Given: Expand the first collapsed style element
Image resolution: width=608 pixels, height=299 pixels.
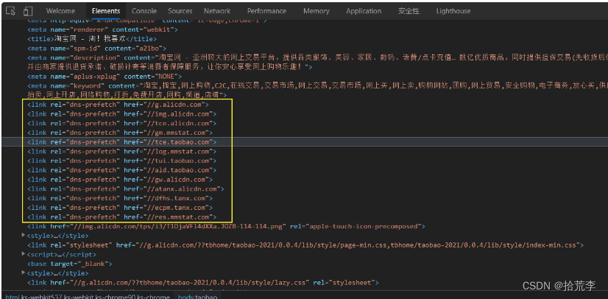Looking at the screenshot, I should [x=24, y=236].
